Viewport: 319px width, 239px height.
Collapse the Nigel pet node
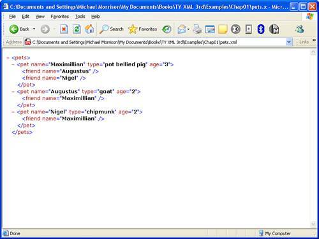[x=13, y=112]
